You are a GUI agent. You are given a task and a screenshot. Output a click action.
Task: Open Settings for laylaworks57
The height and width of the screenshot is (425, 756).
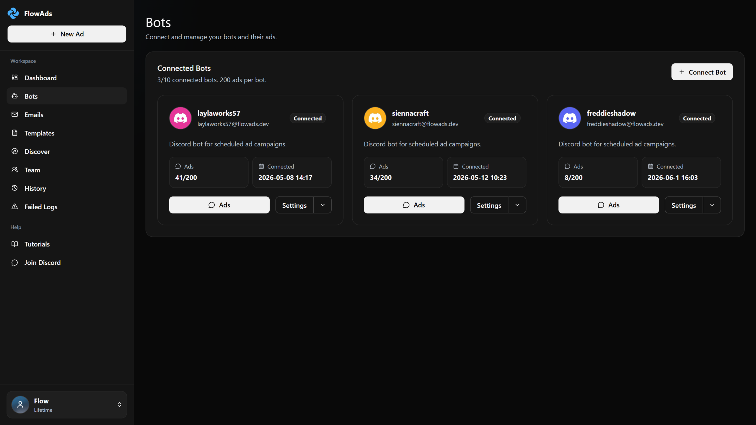(294, 205)
